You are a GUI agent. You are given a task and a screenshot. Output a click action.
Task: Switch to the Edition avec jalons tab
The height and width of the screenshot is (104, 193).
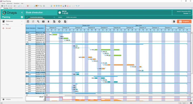click(x=71, y=17)
